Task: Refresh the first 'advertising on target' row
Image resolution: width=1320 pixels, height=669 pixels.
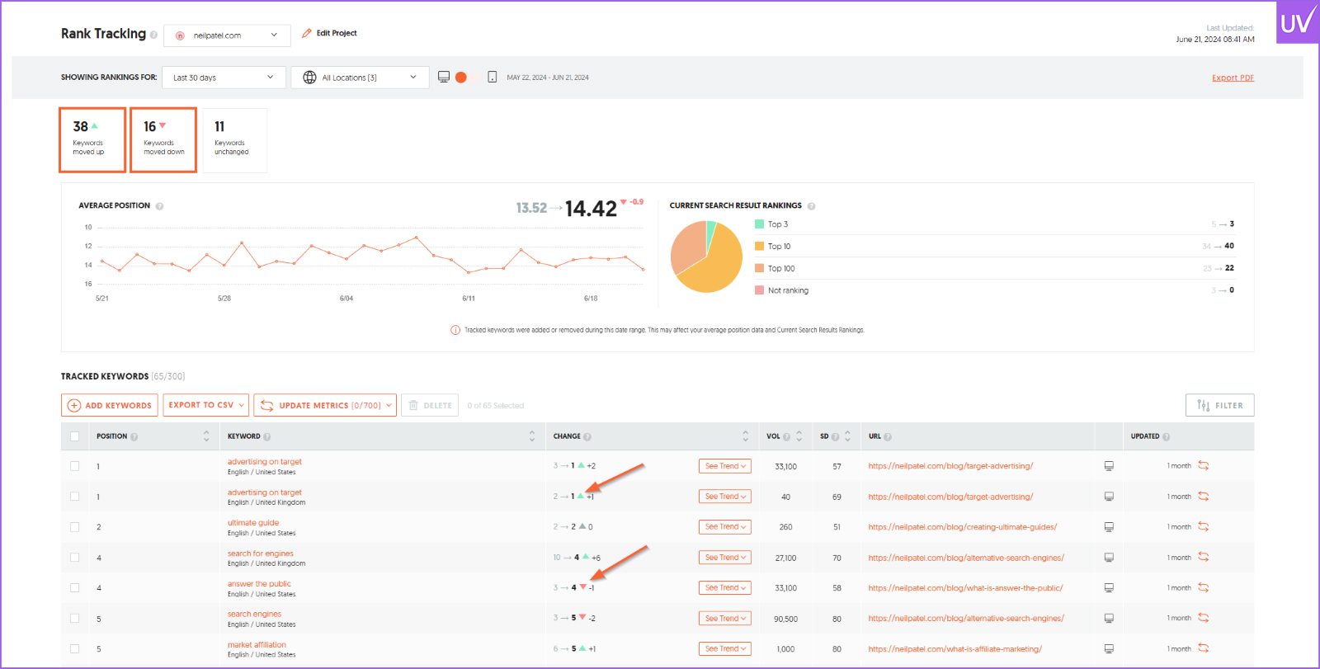Action: (x=1204, y=466)
